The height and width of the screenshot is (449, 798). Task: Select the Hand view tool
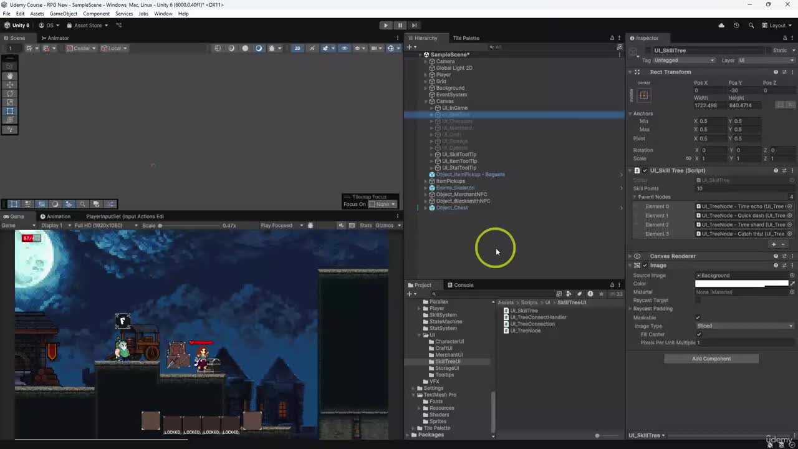[10, 75]
